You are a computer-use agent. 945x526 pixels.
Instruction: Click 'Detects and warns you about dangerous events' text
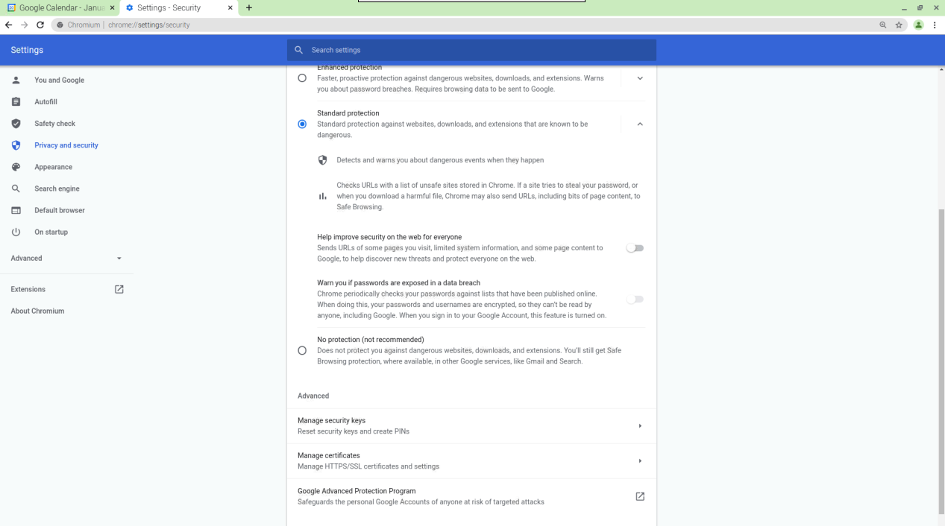pyautogui.click(x=440, y=160)
